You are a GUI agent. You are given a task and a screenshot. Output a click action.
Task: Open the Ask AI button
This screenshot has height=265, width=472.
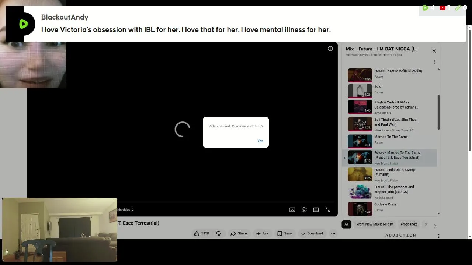pos(262,233)
